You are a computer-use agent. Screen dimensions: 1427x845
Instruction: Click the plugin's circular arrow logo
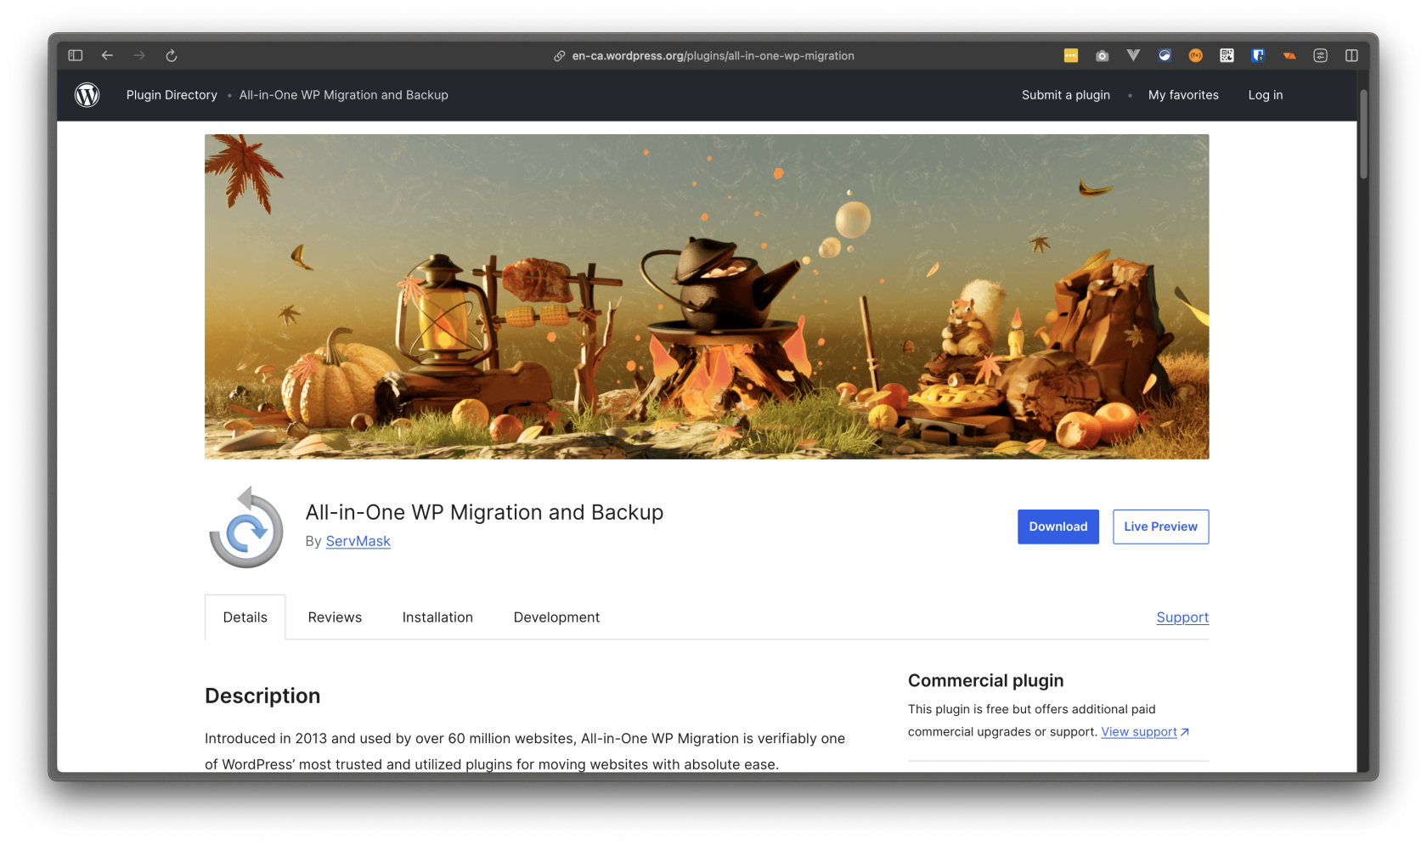246,527
